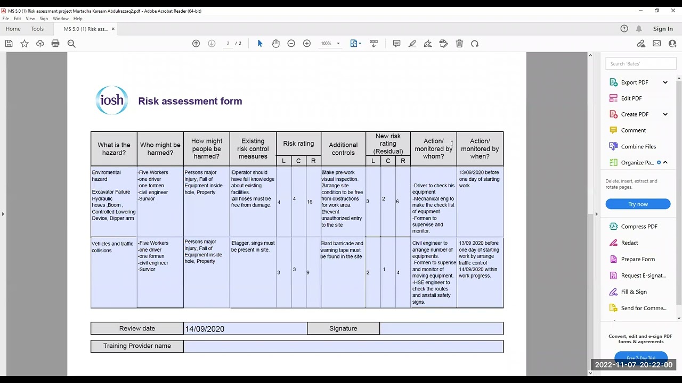Screen dimensions: 682x383
Task: Open the Combine Files tool
Action: click(x=638, y=147)
